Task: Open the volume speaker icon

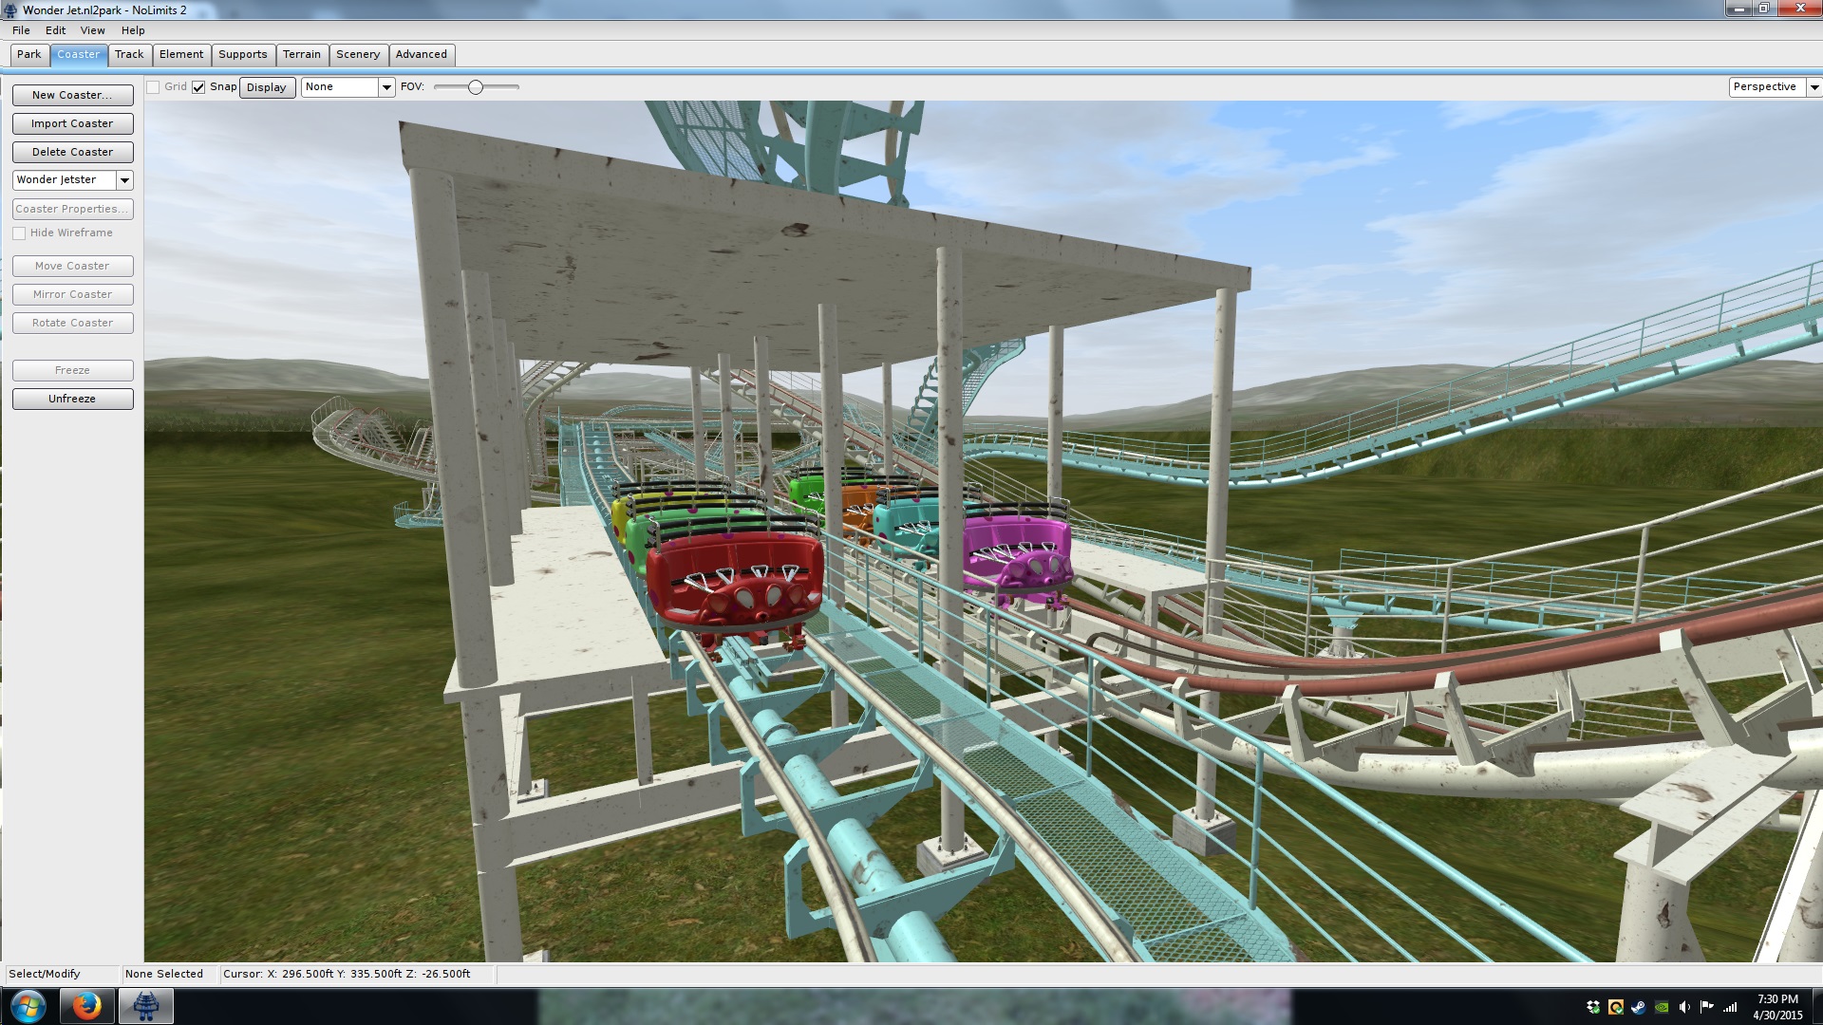Action: 1684,1007
